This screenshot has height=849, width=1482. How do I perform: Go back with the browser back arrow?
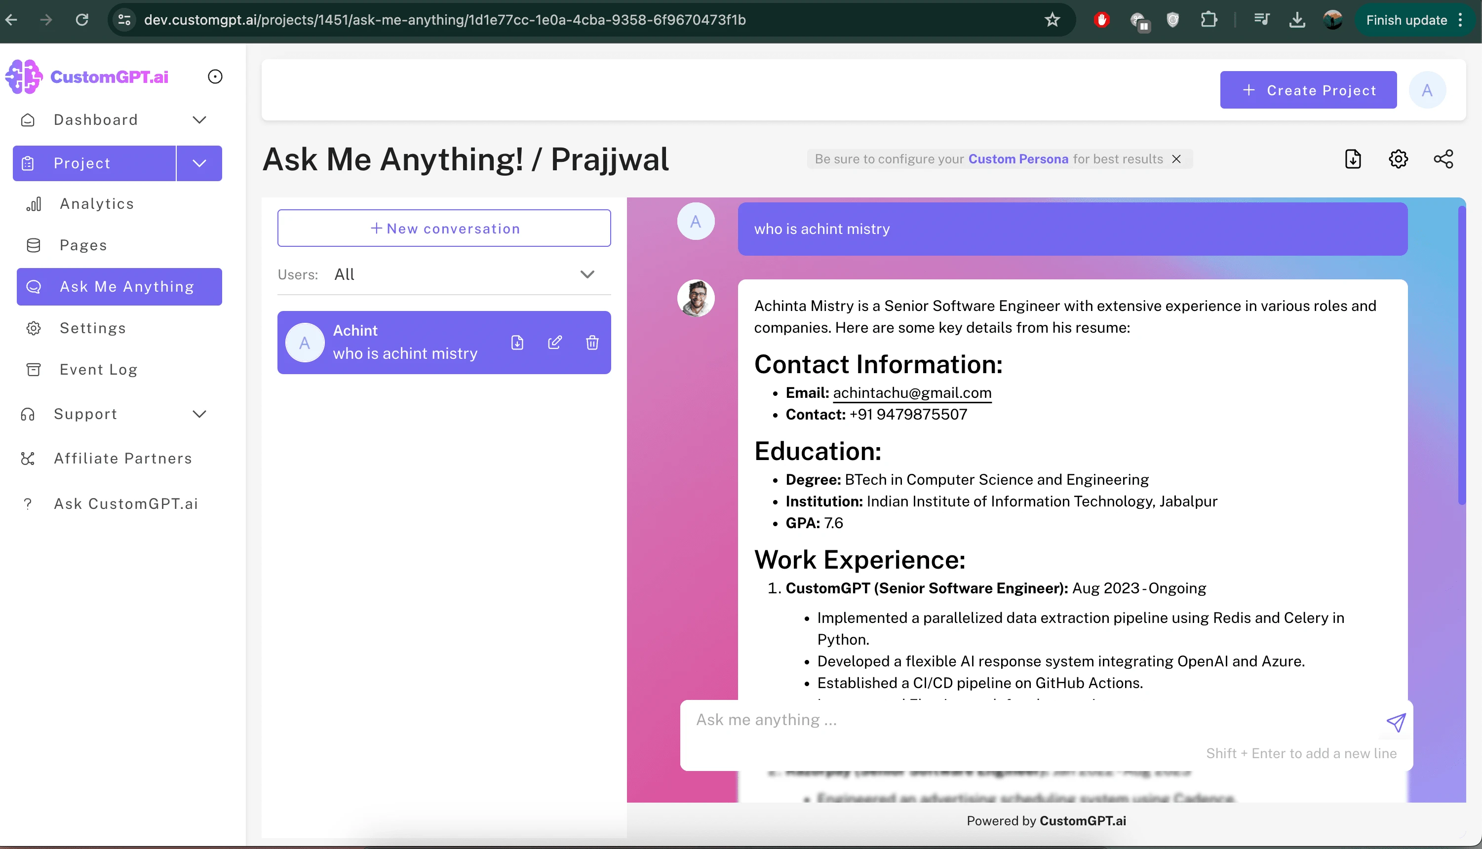[11, 20]
